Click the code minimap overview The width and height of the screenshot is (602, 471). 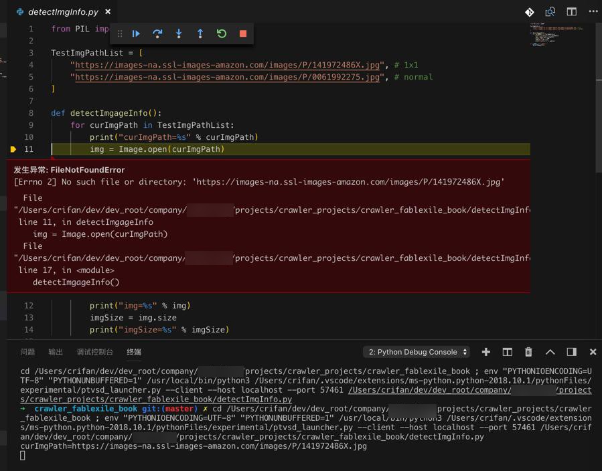(556, 35)
